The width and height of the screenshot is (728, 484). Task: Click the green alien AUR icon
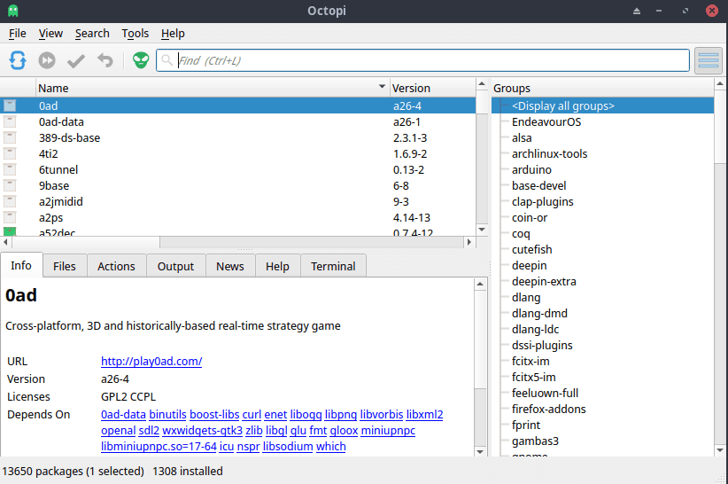click(141, 60)
